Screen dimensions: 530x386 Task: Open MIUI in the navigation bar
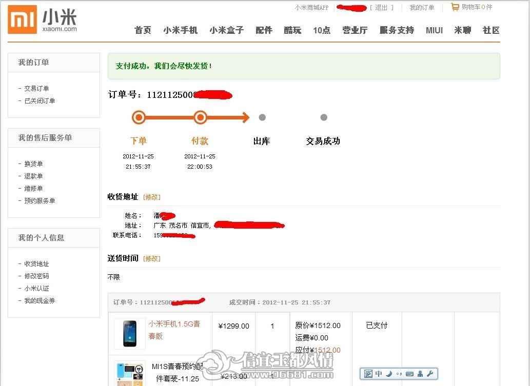point(435,30)
